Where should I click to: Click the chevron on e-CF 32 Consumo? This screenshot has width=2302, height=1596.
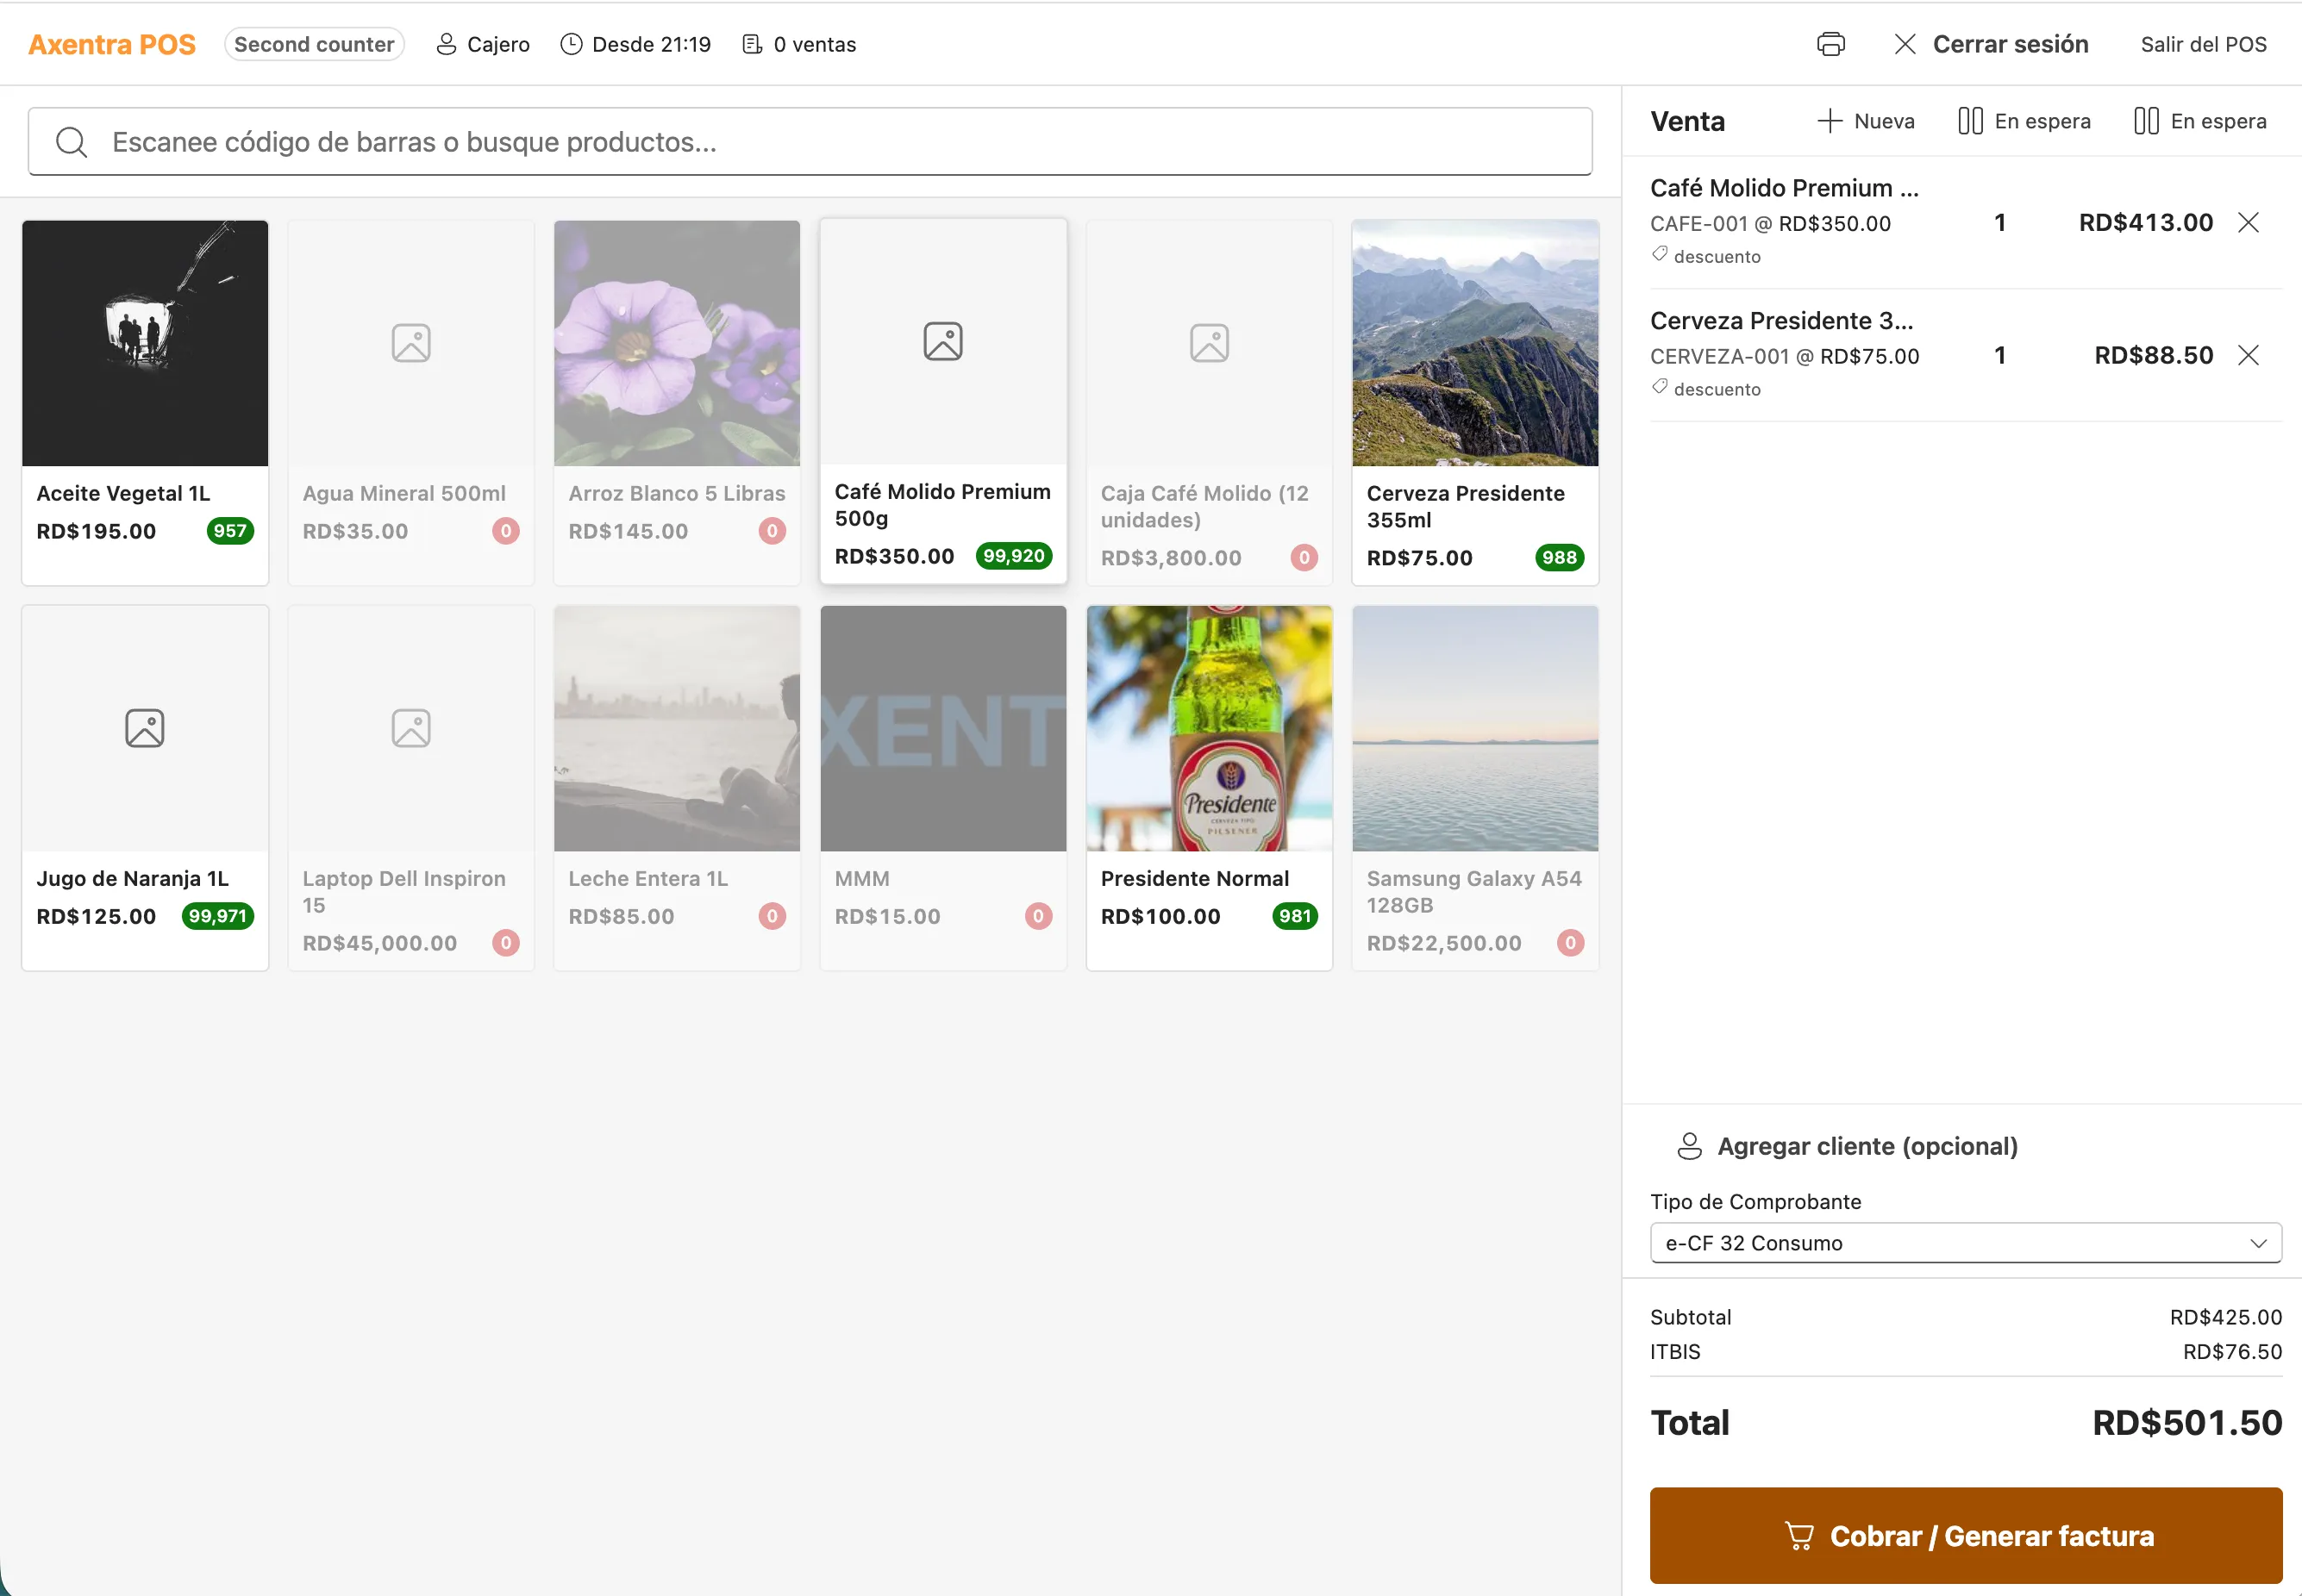pyautogui.click(x=2258, y=1243)
